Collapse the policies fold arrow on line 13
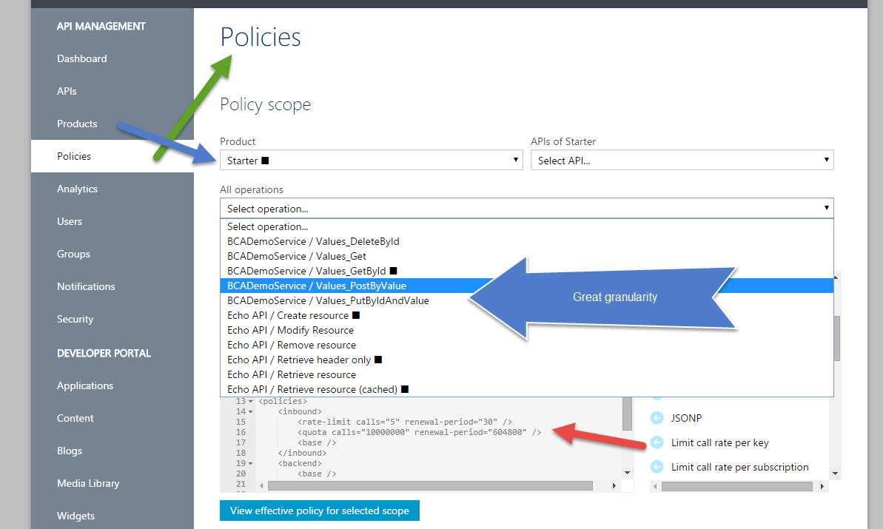The height and width of the screenshot is (529, 883). [x=251, y=401]
